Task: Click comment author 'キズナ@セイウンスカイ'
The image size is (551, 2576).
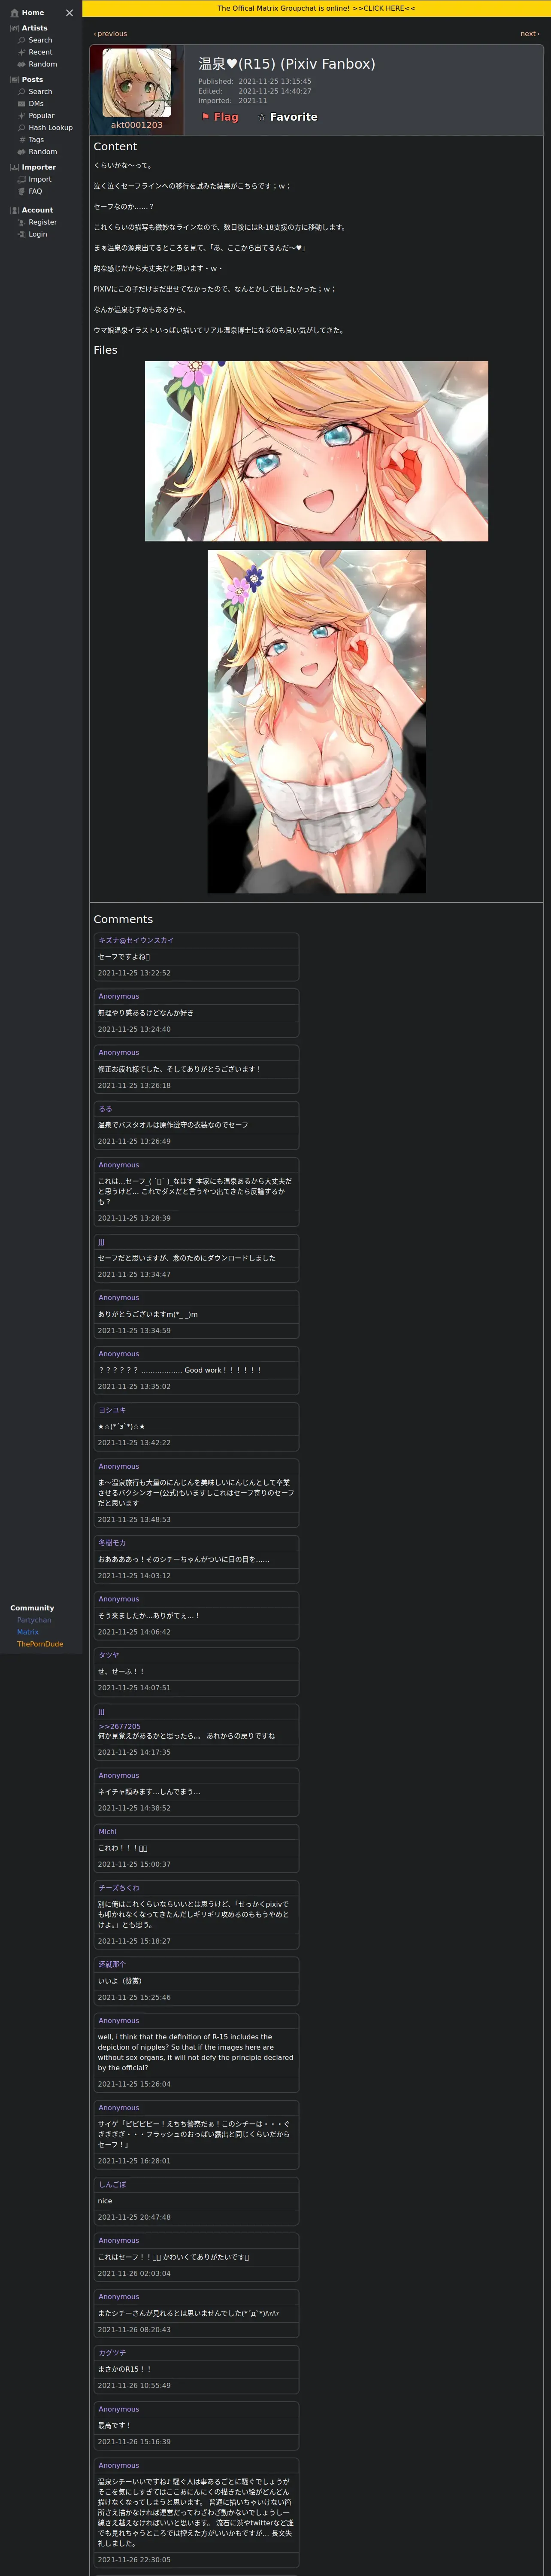Action: pos(136,940)
